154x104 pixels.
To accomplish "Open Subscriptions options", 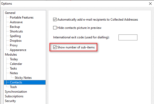I will 14,96.
